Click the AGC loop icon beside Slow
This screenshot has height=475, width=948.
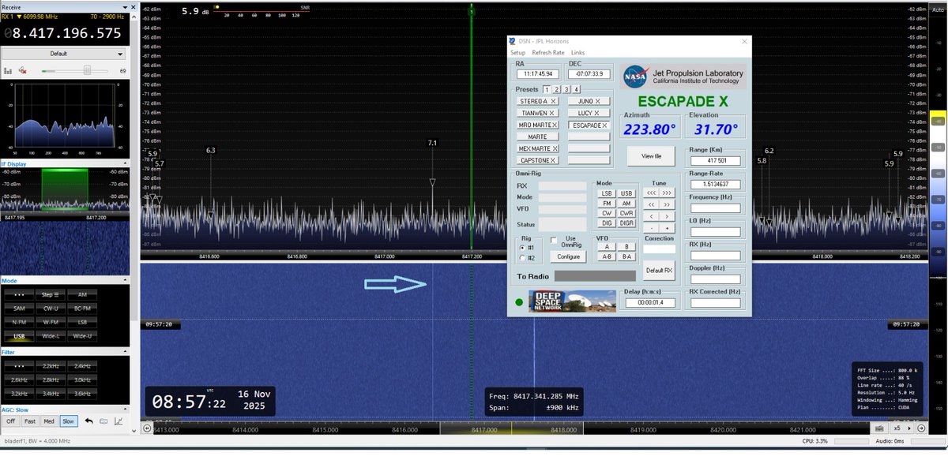point(103,421)
